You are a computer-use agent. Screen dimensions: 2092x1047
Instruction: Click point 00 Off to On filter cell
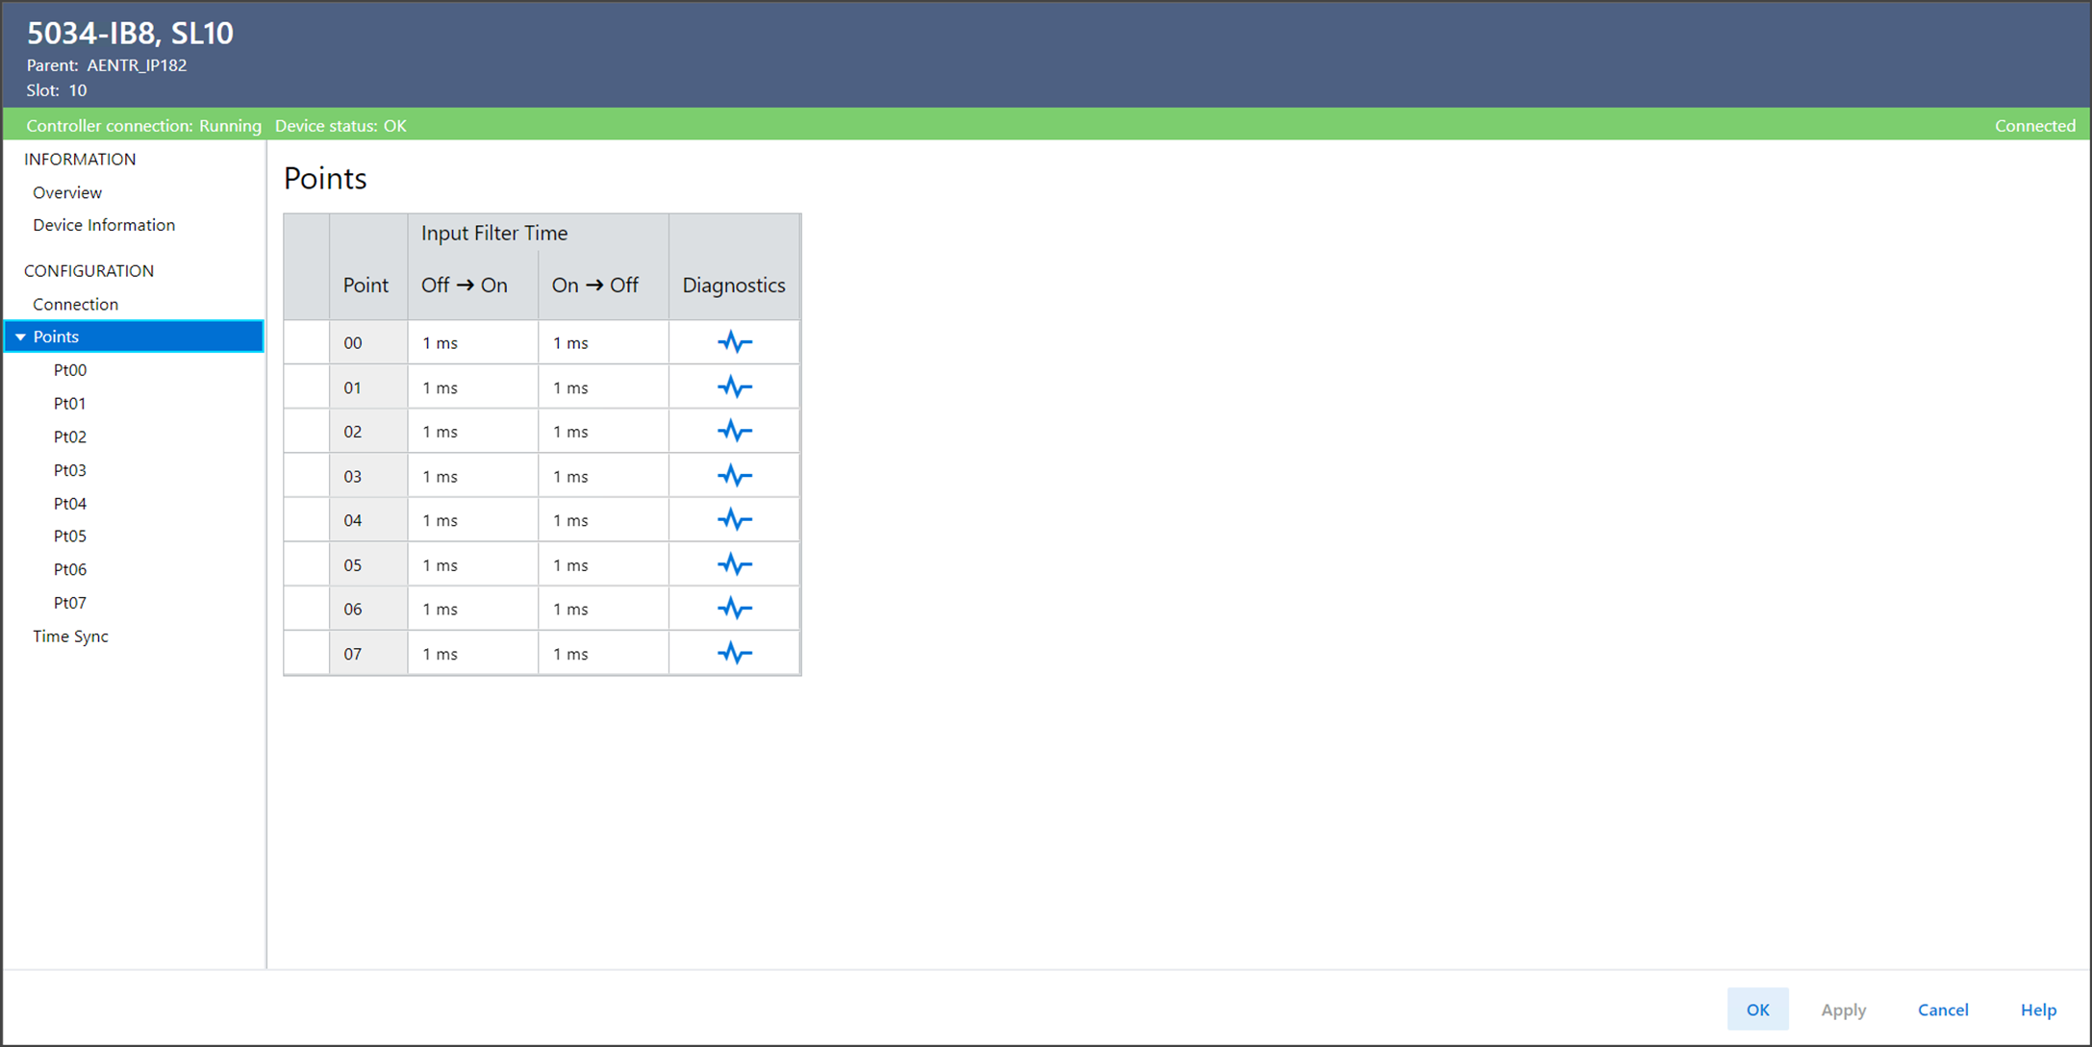(x=471, y=343)
